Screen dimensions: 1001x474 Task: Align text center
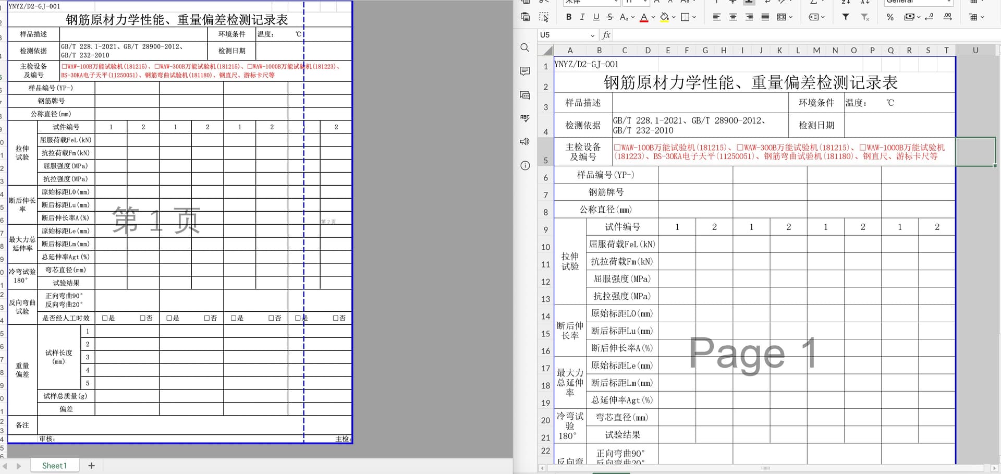tap(733, 17)
